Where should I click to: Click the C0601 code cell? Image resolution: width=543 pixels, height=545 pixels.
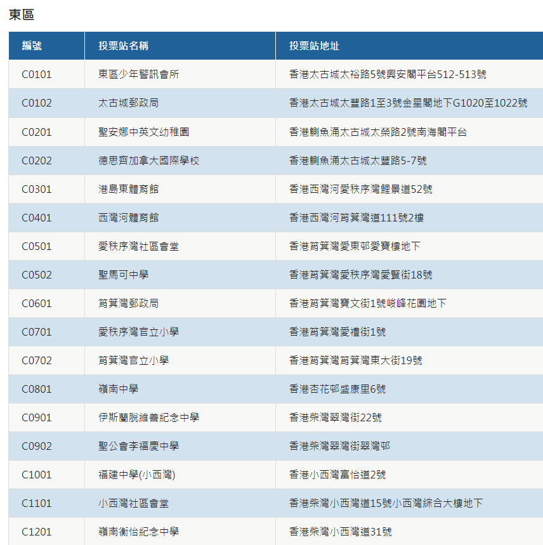coord(37,303)
